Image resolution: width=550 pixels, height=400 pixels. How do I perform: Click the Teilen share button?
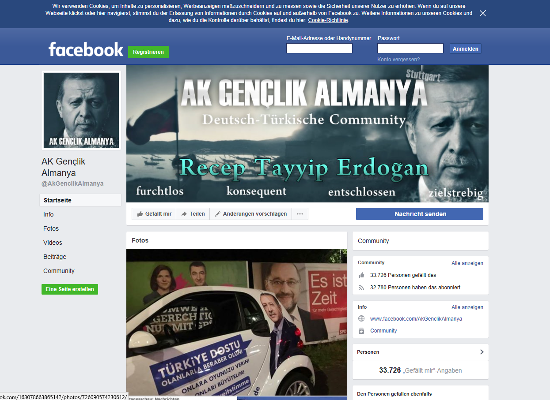click(x=193, y=214)
